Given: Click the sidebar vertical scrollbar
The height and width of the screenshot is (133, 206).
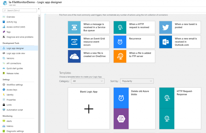Looking at the screenshot, I should 39,75.
